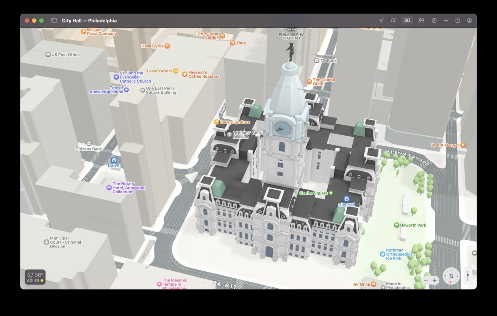Click the plus add button in toolbar
This screenshot has width=497, height=316.
click(446, 20)
